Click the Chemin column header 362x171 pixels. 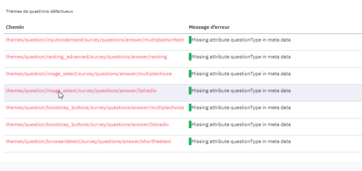click(15, 27)
